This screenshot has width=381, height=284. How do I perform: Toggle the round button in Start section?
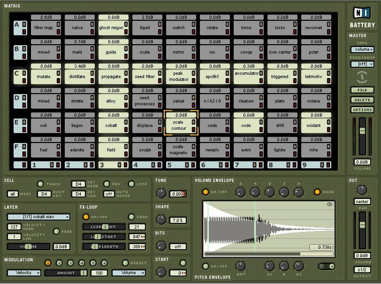pos(183,263)
